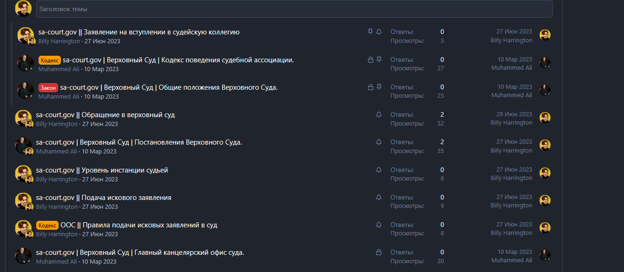
Task: Open thread 'Обращение в верховный суд'
Action: pos(105,115)
